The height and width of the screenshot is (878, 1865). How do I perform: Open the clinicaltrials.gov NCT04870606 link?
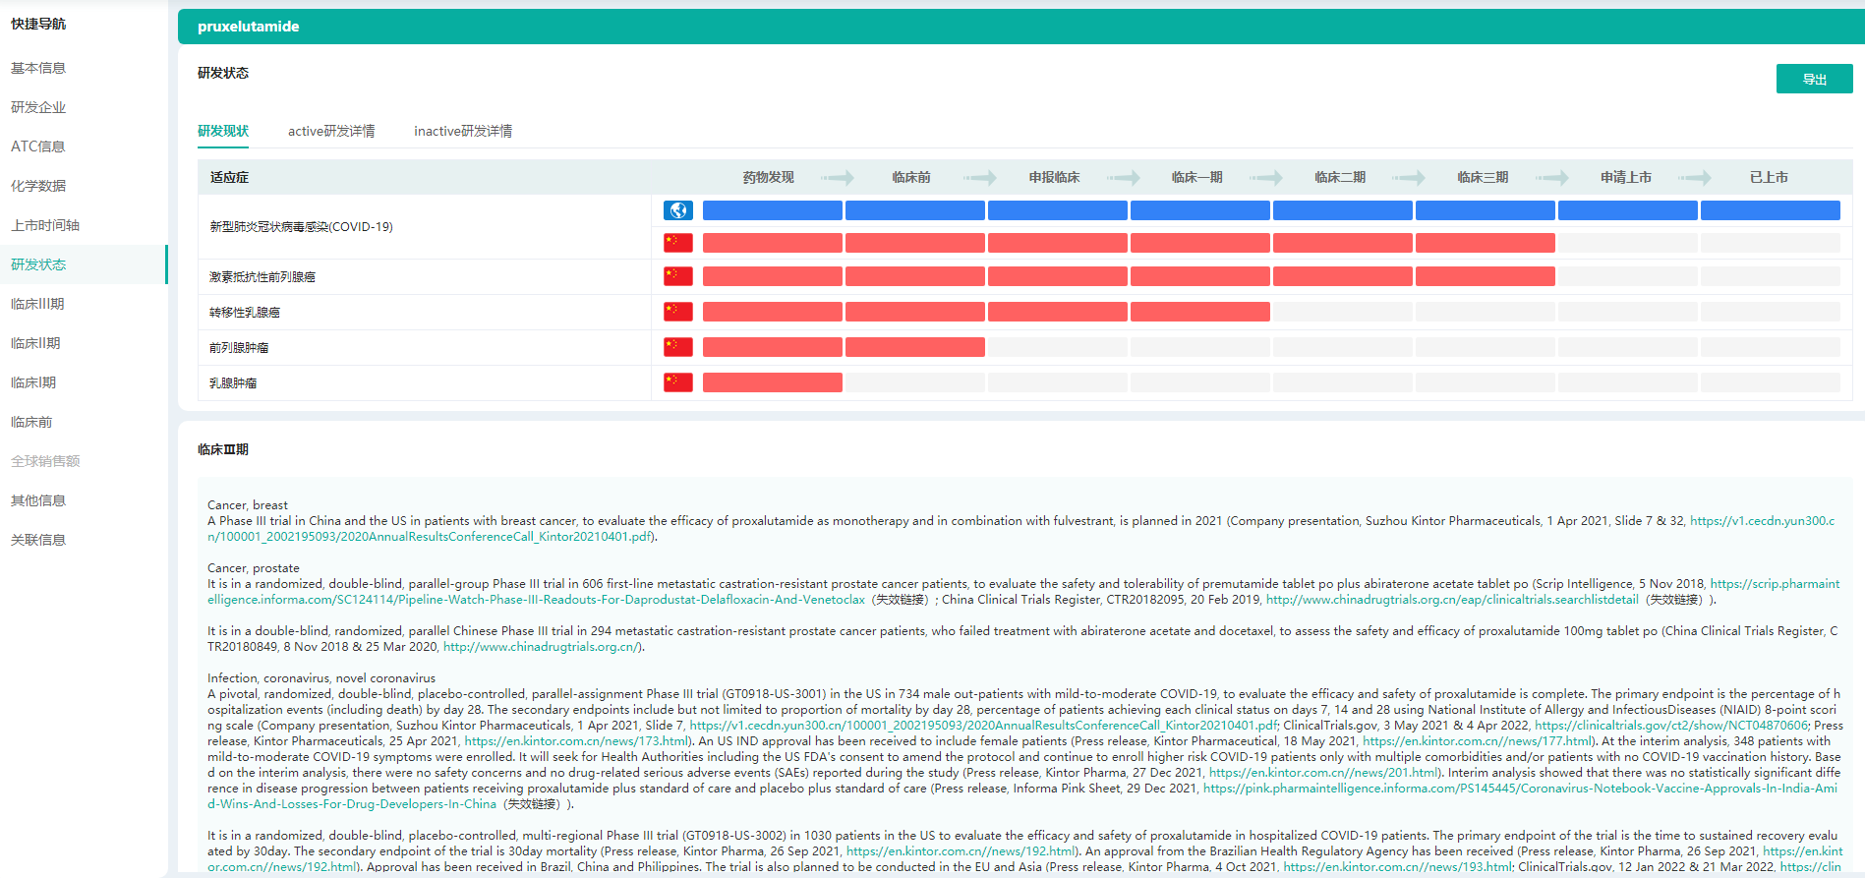tap(1671, 726)
